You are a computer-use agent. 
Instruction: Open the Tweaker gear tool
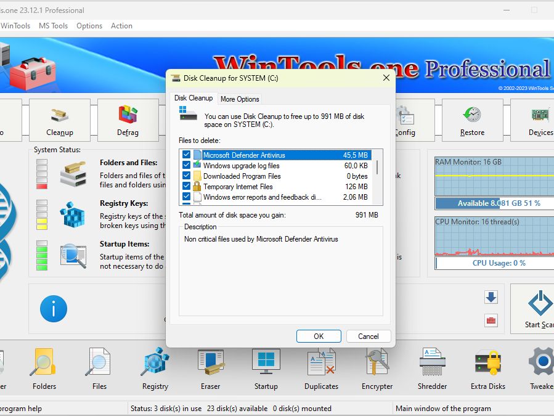pyautogui.click(x=541, y=369)
